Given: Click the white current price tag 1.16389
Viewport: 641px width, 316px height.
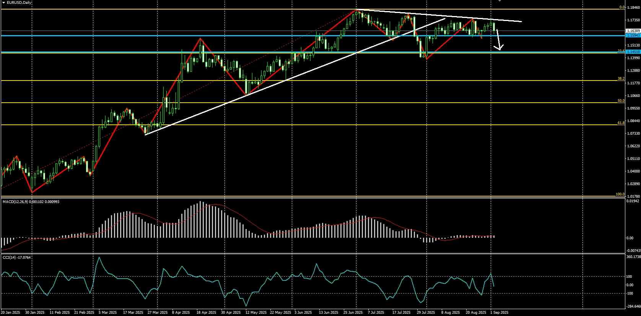Looking at the screenshot, I should [x=633, y=31].
